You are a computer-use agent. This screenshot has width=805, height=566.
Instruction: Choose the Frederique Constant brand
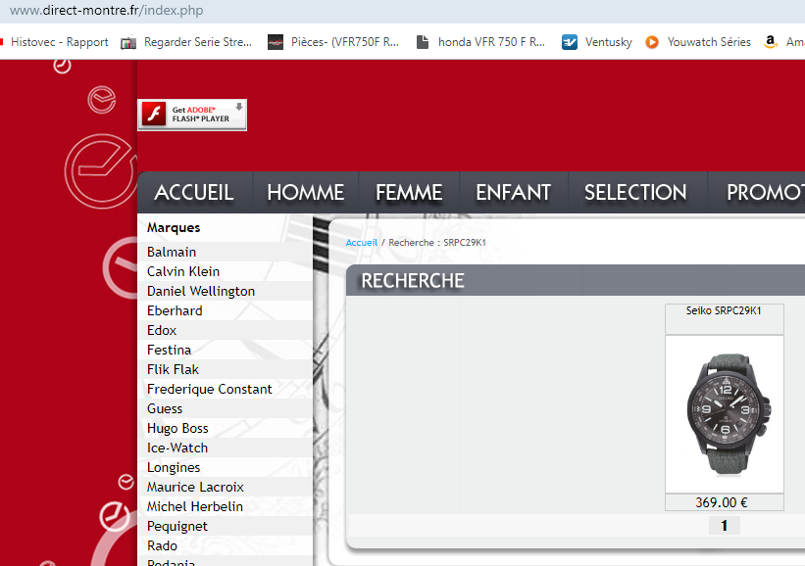(x=210, y=389)
